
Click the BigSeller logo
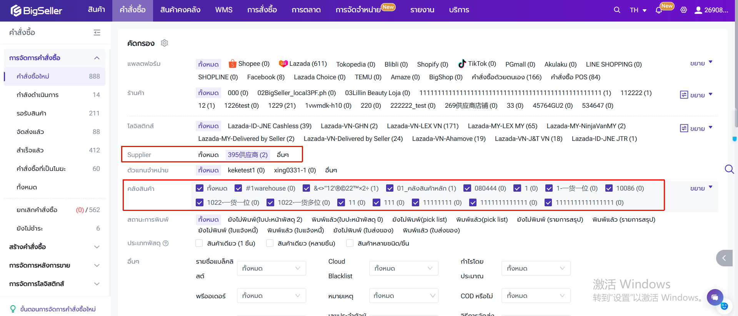37,10
